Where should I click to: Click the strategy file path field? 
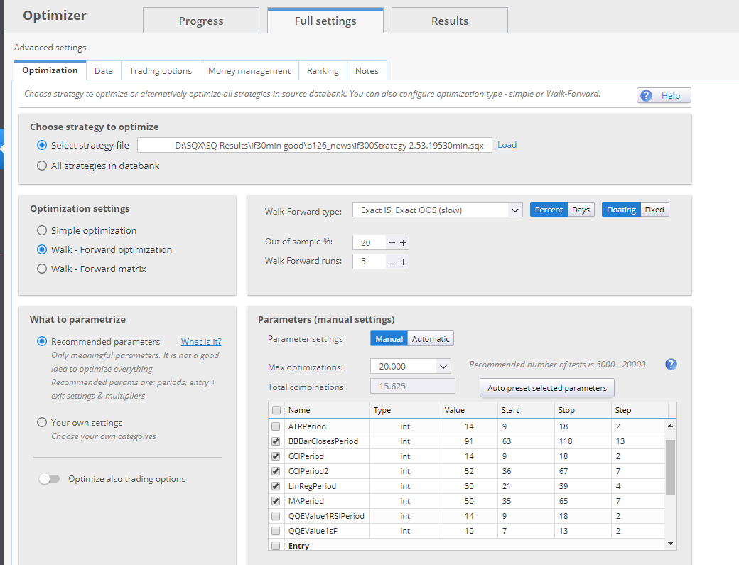click(x=314, y=145)
